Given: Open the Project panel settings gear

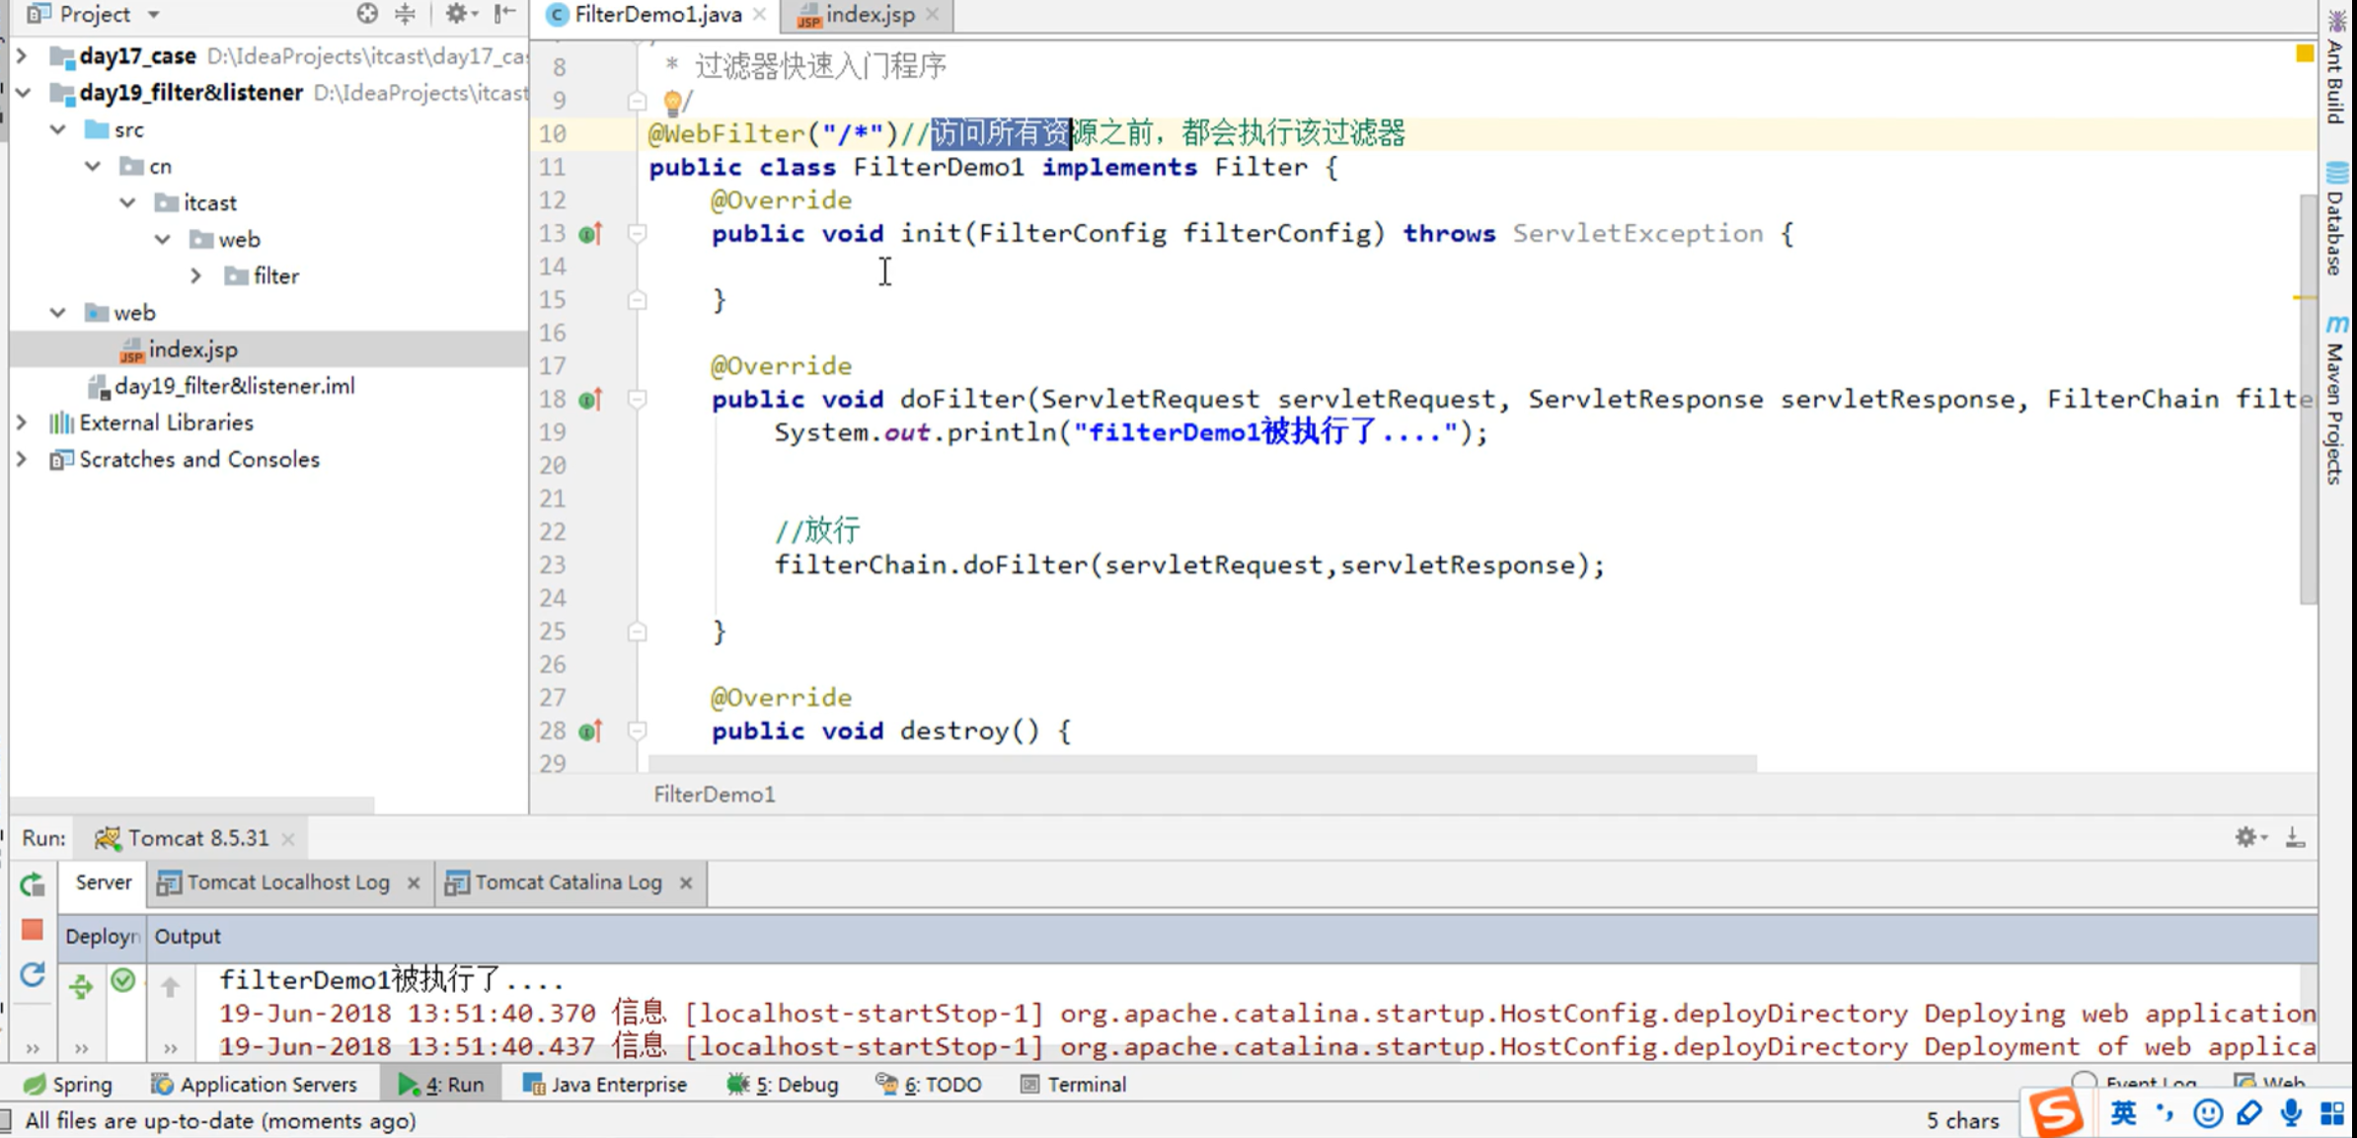Looking at the screenshot, I should 456,14.
